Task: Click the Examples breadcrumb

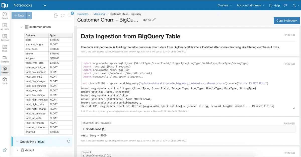Action: click(x=83, y=14)
